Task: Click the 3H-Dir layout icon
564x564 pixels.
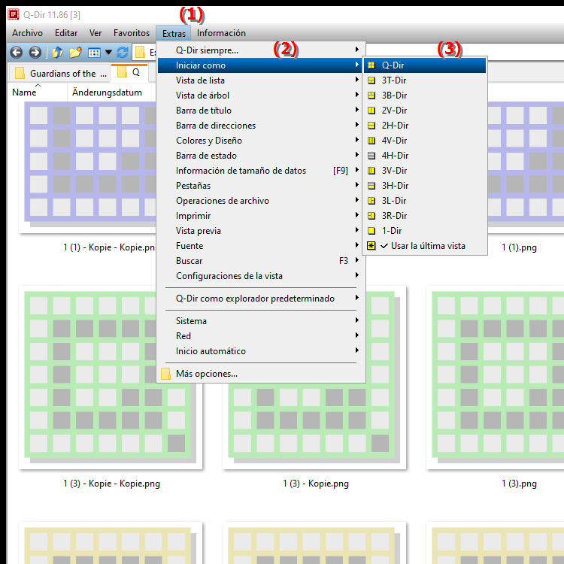Action: click(371, 186)
